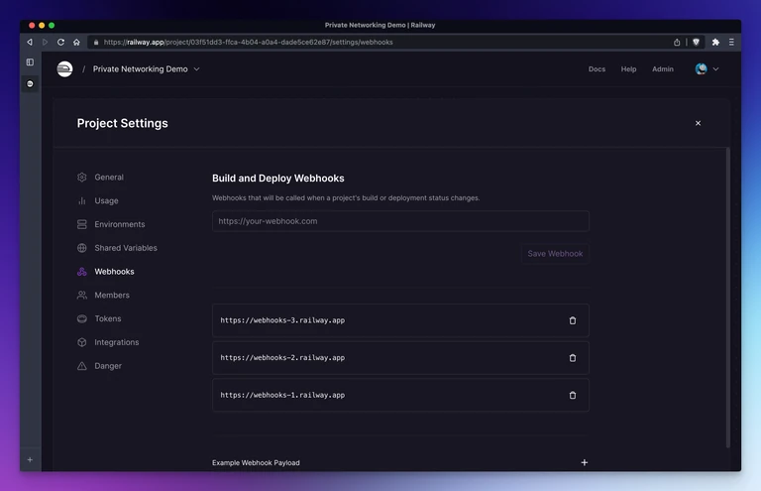Open the Brave shields icon
This screenshot has height=491, width=761.
[696, 43]
